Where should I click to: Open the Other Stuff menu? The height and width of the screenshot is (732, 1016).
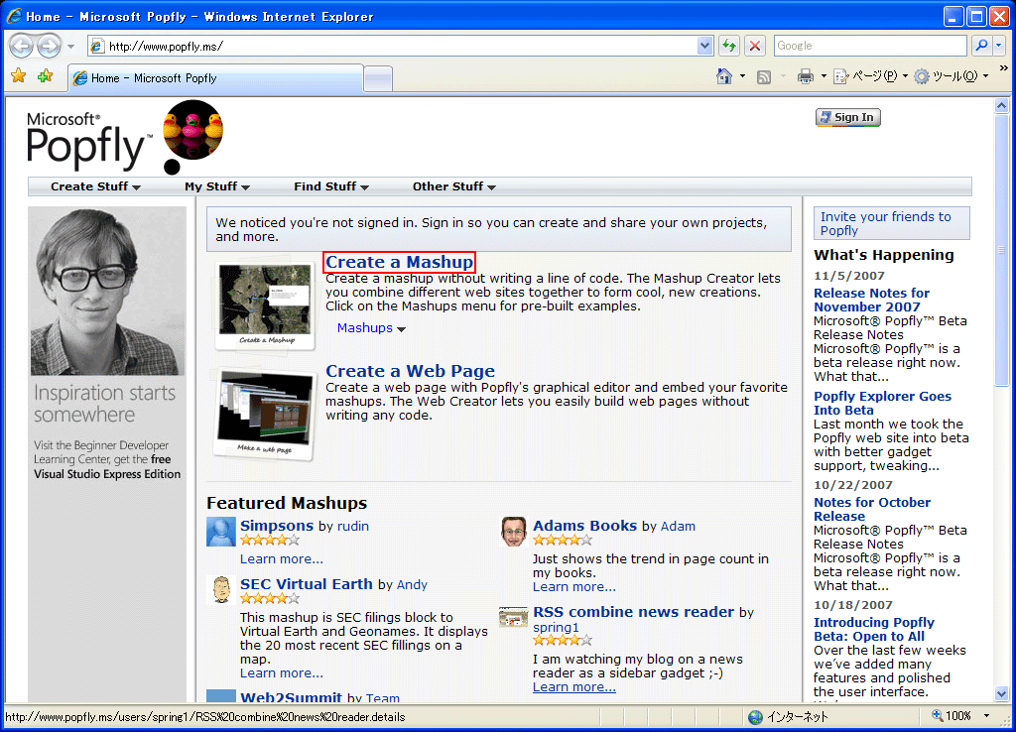(x=454, y=186)
